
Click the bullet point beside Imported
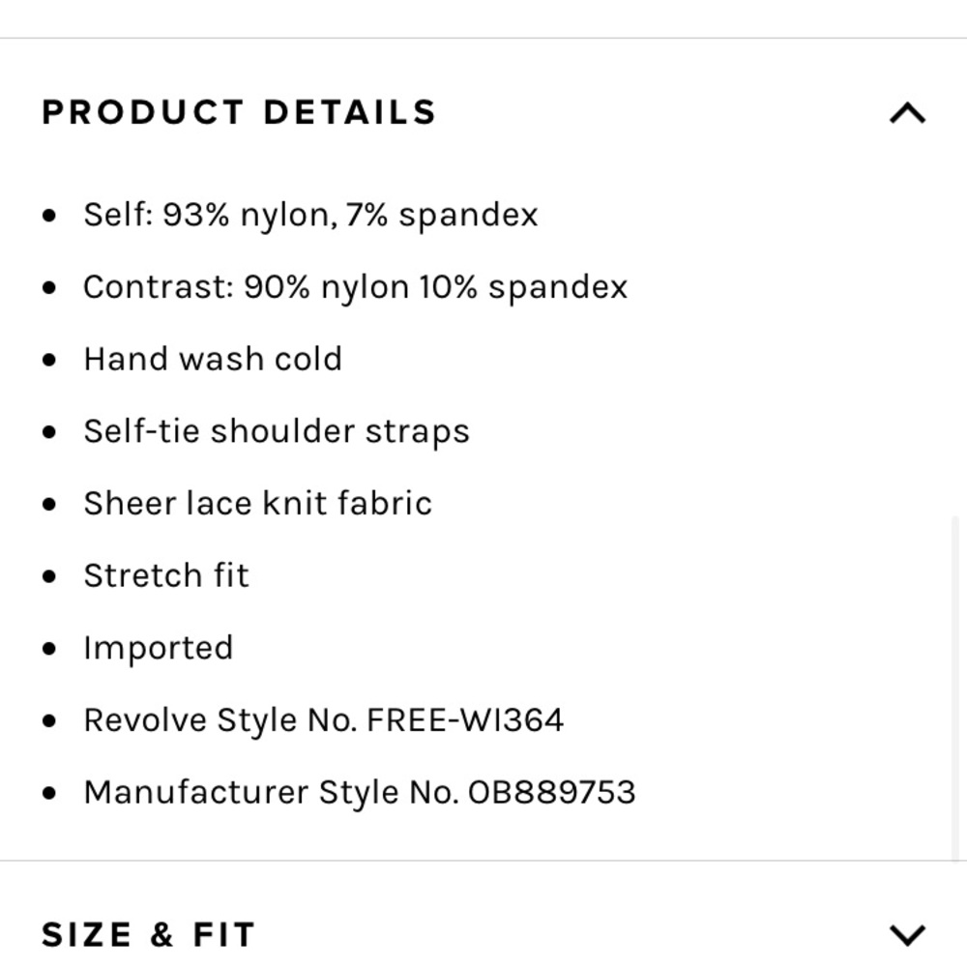(x=50, y=649)
